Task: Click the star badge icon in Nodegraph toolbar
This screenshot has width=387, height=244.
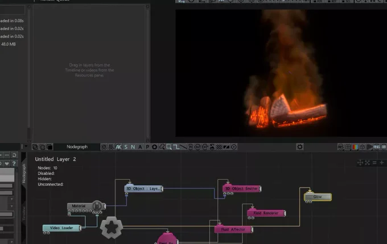Action: click(x=154, y=147)
